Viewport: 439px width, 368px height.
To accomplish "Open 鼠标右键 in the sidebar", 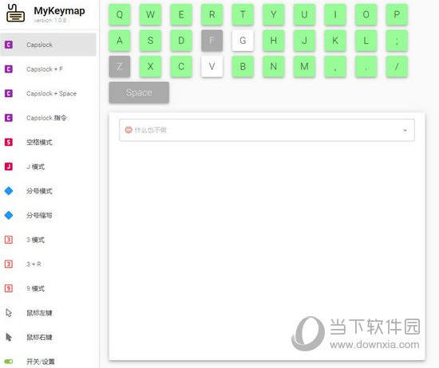I will pos(48,337).
